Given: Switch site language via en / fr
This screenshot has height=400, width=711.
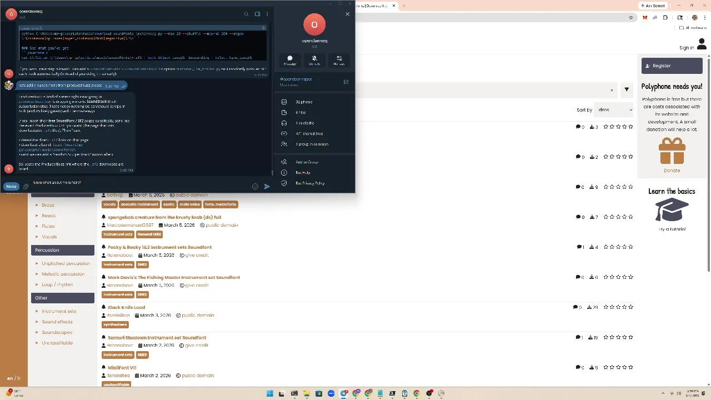Looking at the screenshot, I should click(13, 378).
